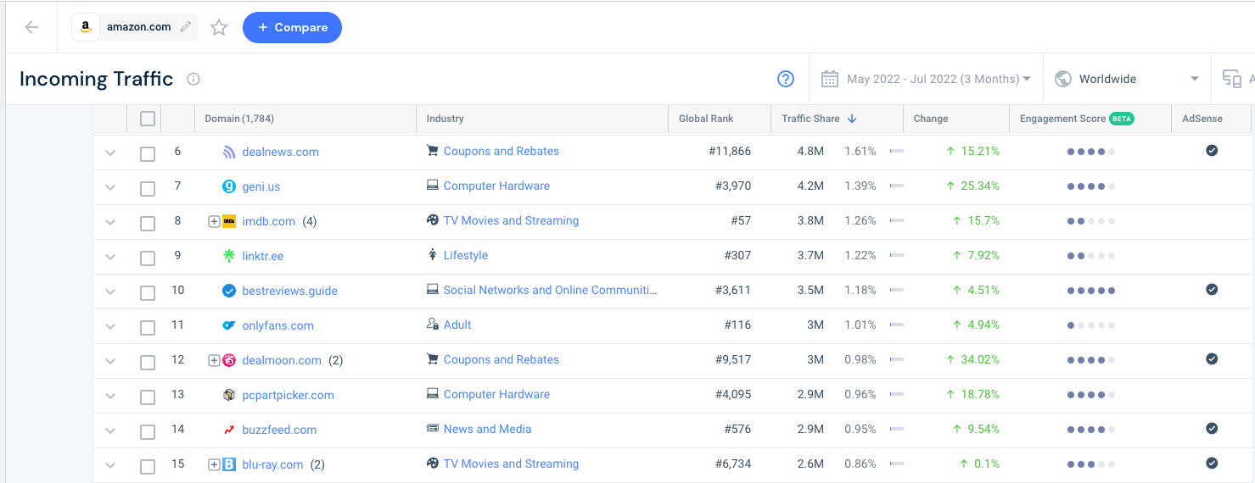Expand blu-ray.com subdomains with plus icon
The height and width of the screenshot is (483, 1255).
(x=214, y=464)
